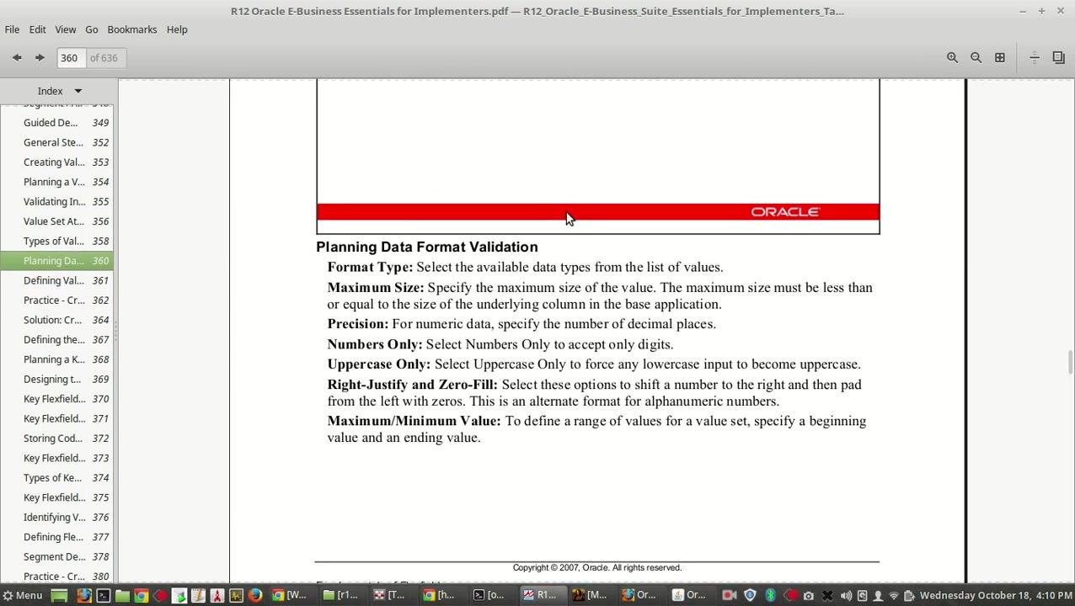Click the page number field showing 360
The height and width of the screenshot is (606, 1075).
[x=70, y=58]
